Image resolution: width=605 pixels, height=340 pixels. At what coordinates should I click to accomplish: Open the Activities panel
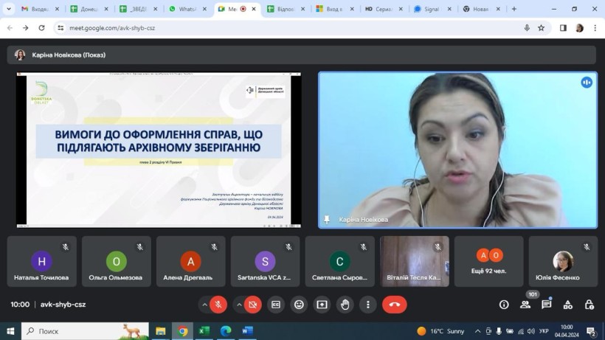568,304
